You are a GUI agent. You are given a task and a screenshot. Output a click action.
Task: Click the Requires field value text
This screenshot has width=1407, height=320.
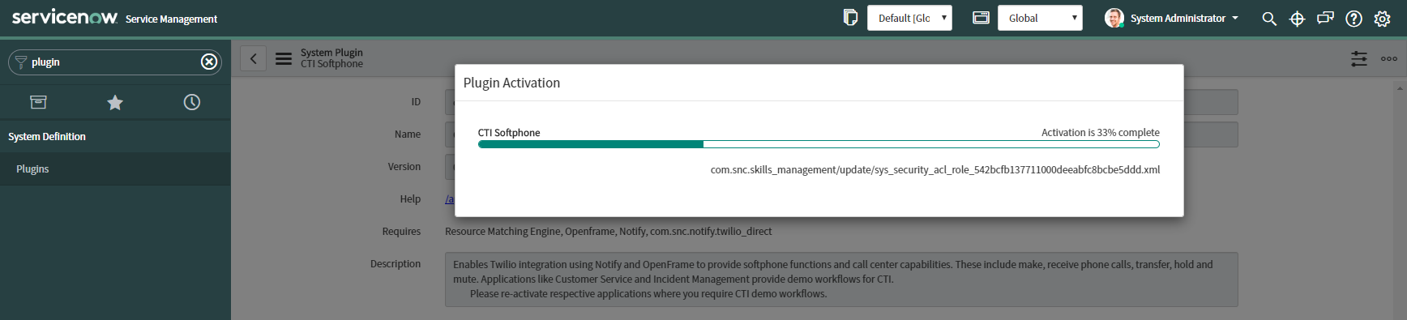click(x=608, y=232)
